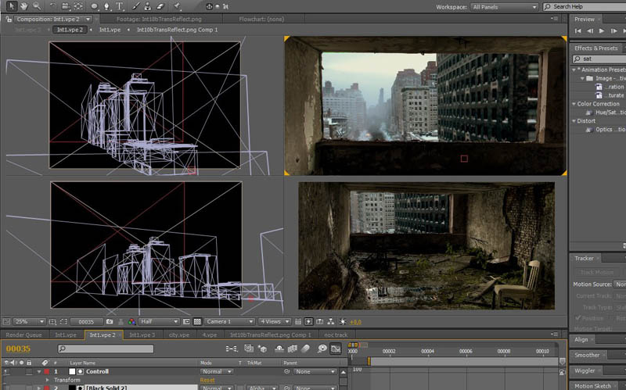Open the grid and guide options icon

pos(52,321)
